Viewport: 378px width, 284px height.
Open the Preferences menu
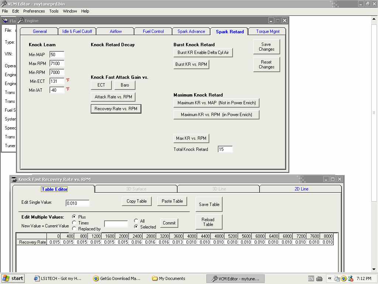pyautogui.click(x=34, y=11)
